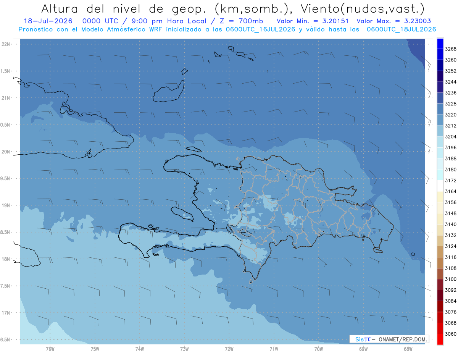Click the '74W' longitude axis label

(x=140, y=349)
